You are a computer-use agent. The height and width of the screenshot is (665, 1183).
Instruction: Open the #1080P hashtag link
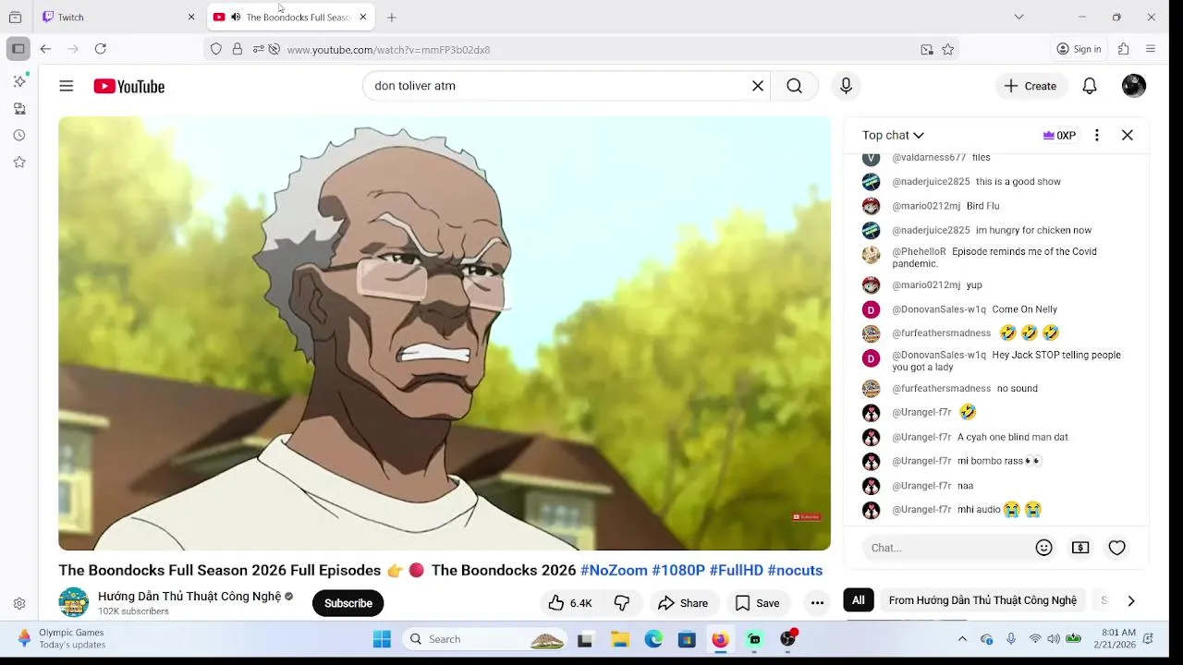coord(678,571)
